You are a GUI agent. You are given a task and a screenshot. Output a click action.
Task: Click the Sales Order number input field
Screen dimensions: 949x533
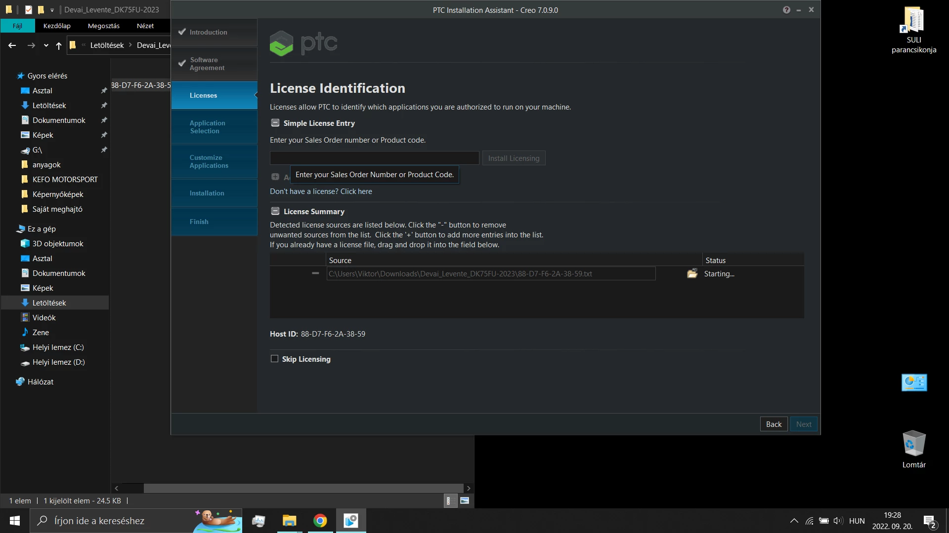pos(374,158)
